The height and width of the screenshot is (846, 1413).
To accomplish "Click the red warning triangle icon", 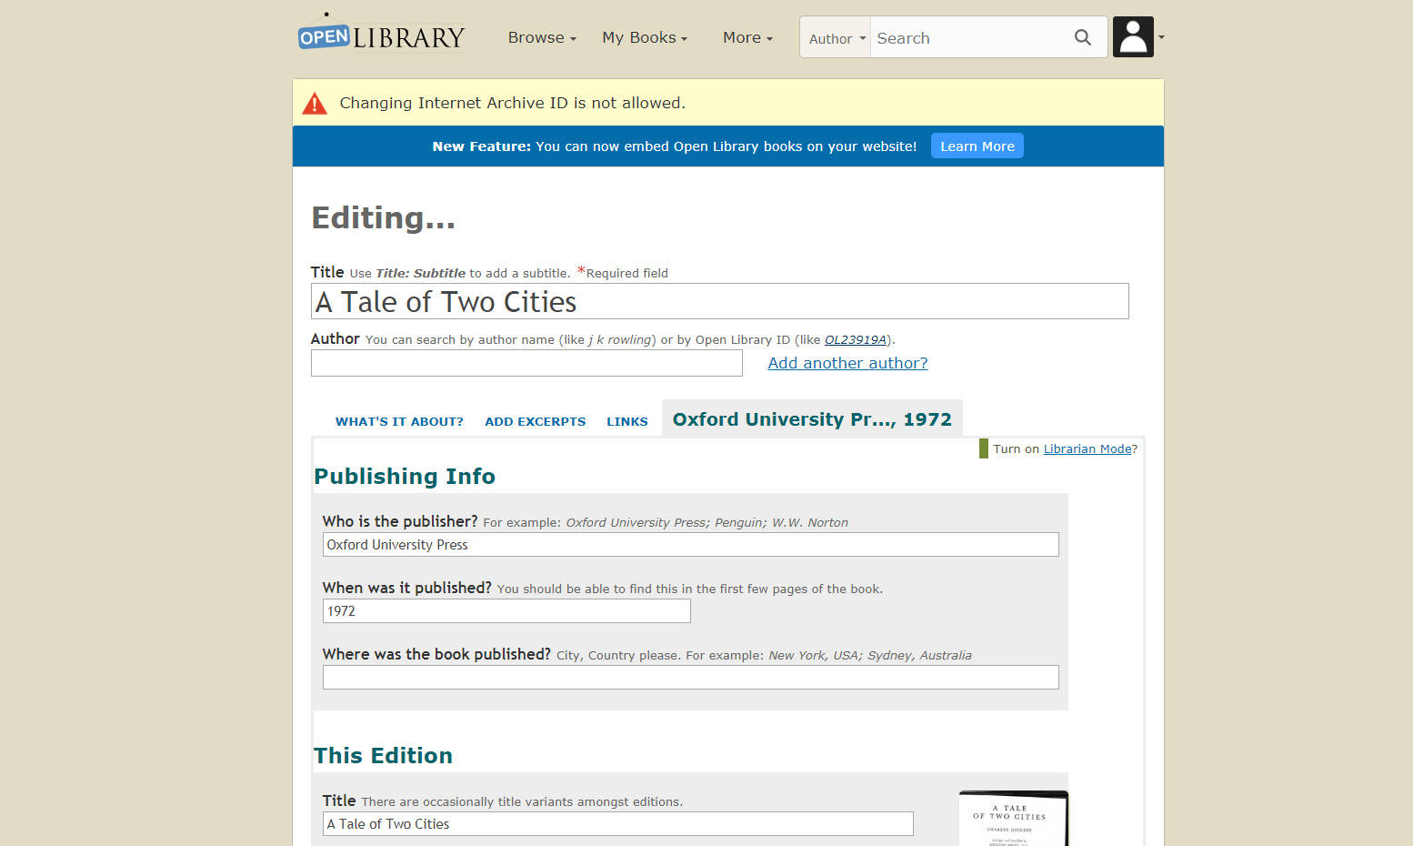I will pos(315,104).
